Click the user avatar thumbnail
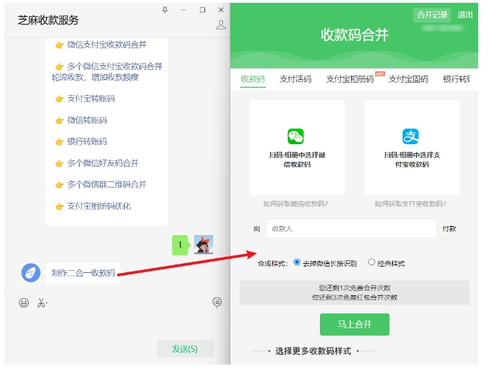This screenshot has width=488, height=368. 204,244
